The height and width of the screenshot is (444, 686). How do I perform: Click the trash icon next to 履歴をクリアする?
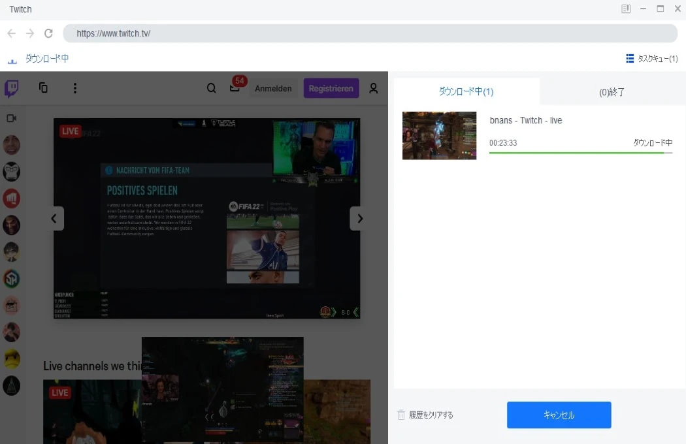[401, 415]
